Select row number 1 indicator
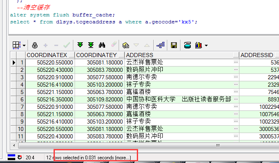The image size is (279, 163). pos(21,62)
